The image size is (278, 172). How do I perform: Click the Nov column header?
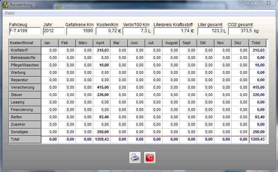223,43
